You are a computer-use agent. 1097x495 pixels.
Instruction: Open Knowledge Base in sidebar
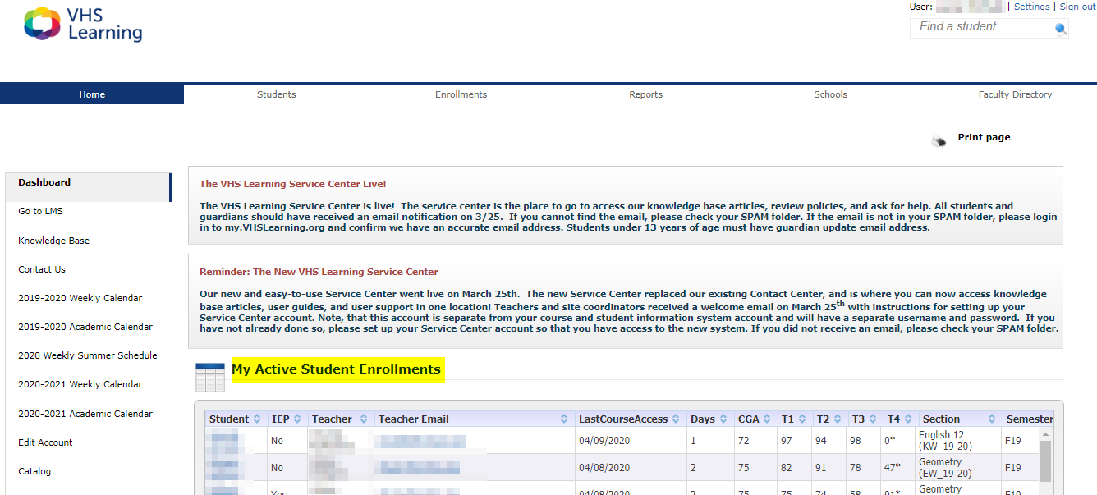(54, 241)
